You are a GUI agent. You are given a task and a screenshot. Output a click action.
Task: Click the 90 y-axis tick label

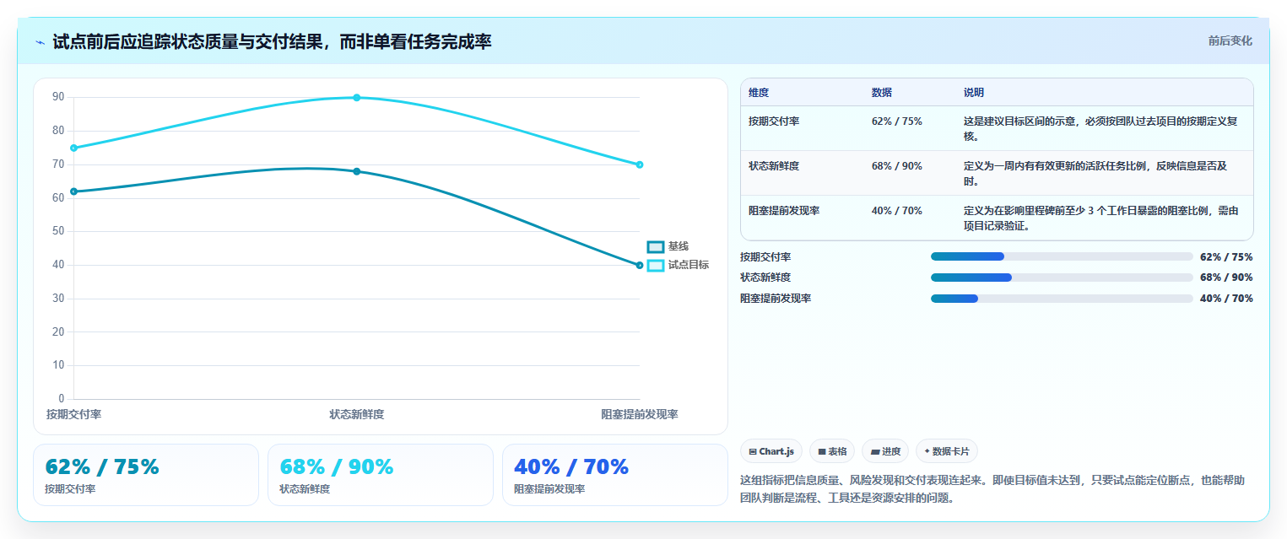click(58, 97)
